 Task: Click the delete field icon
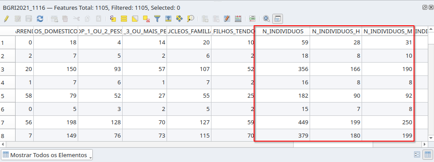[x=216, y=19]
